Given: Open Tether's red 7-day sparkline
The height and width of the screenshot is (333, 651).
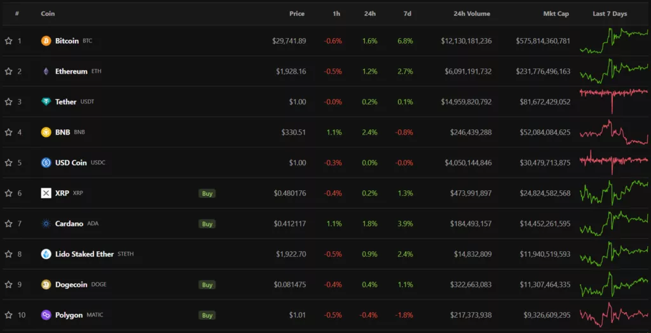Looking at the screenshot, I should [614, 101].
